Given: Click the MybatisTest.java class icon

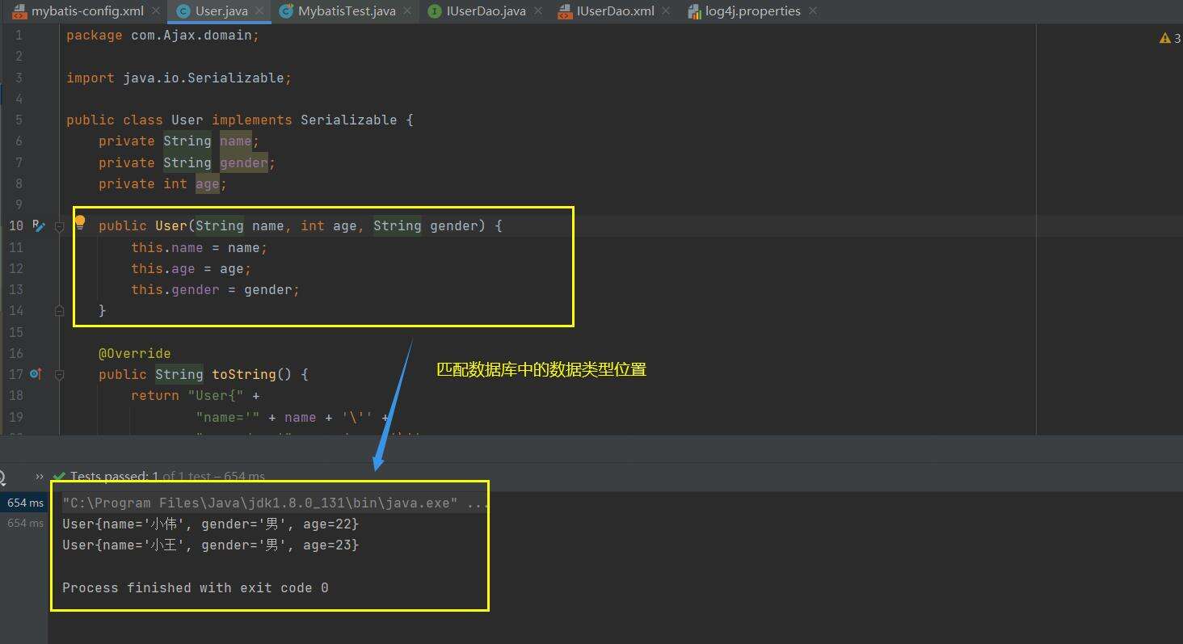Looking at the screenshot, I should pos(286,11).
